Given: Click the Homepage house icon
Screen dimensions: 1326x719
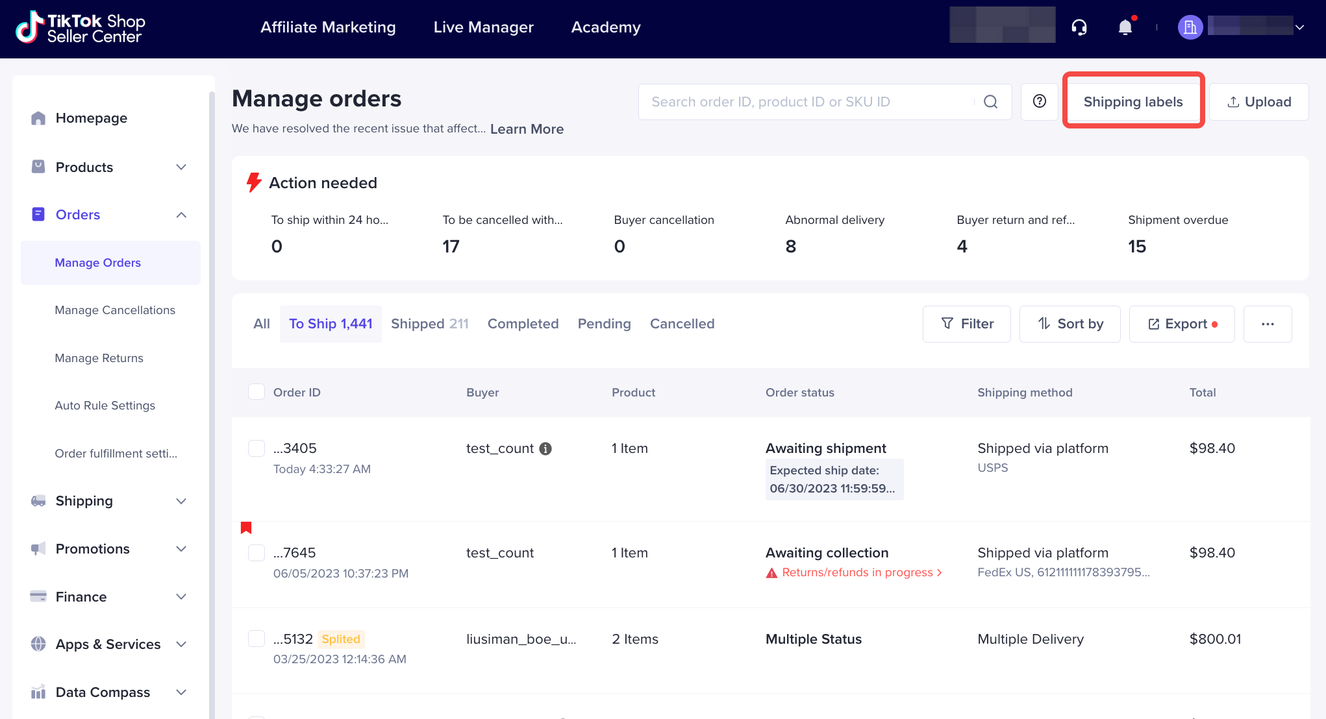Looking at the screenshot, I should click(38, 118).
